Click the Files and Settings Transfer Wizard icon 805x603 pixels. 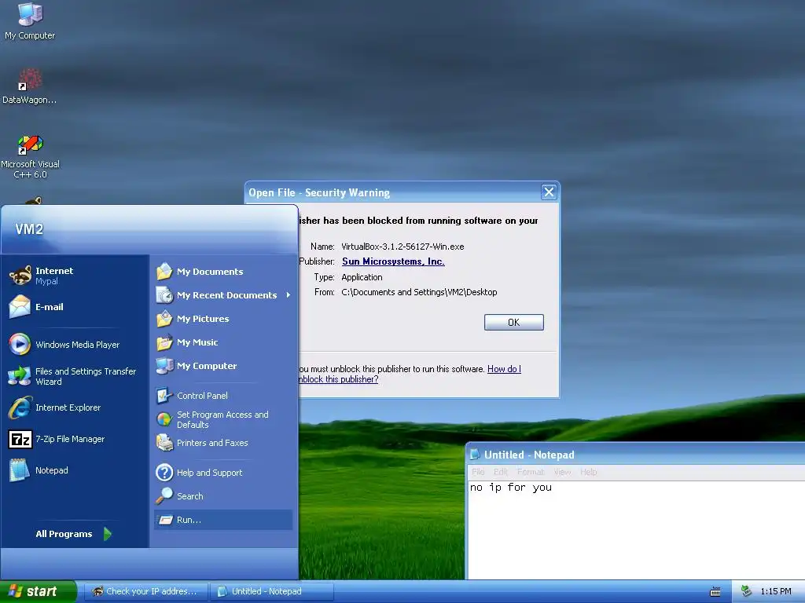point(20,376)
